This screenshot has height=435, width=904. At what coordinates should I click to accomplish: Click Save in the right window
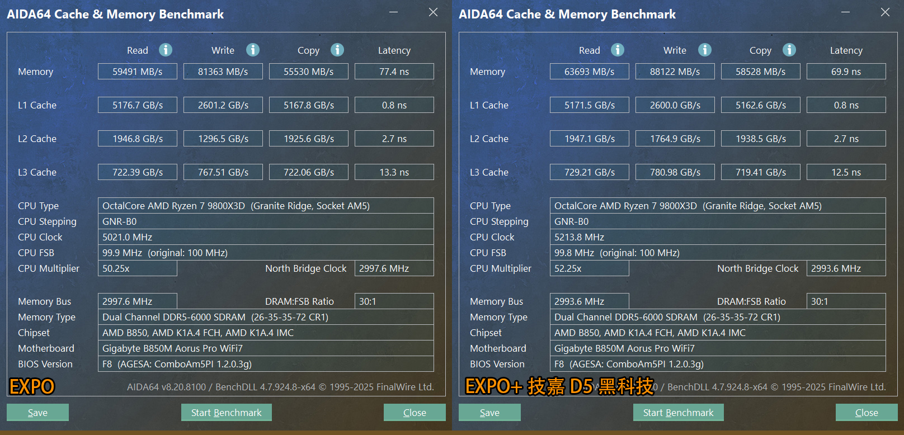(489, 413)
